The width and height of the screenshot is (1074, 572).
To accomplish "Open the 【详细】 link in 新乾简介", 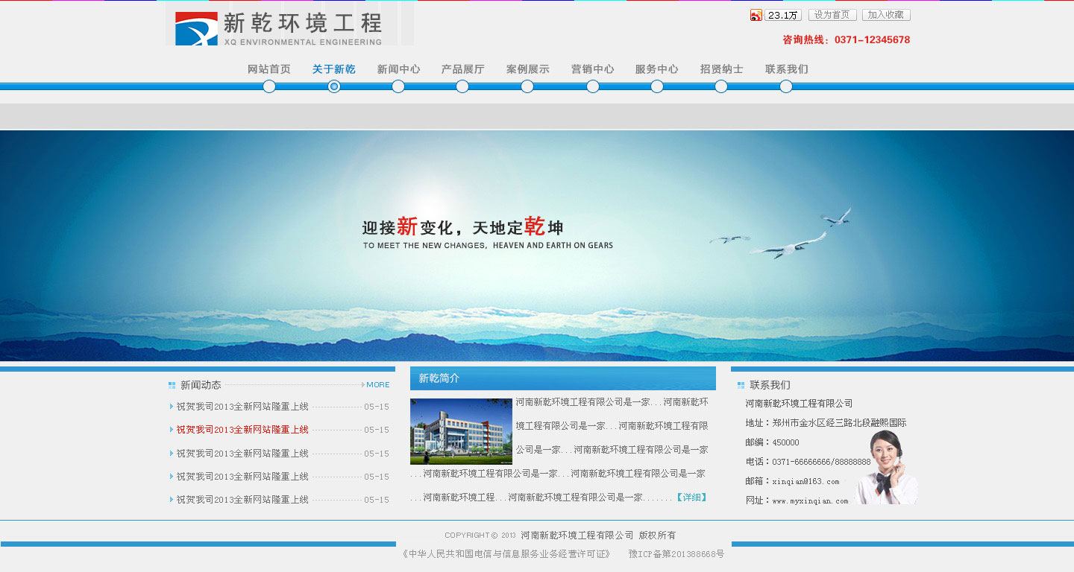I will pyautogui.click(x=691, y=497).
